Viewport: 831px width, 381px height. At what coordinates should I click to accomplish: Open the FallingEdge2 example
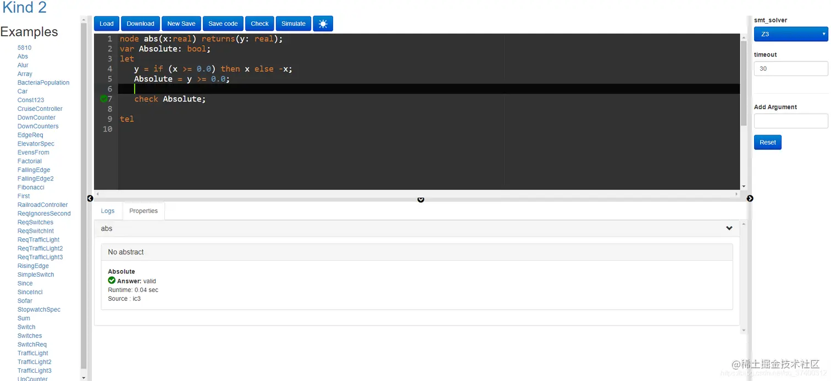[x=36, y=179]
